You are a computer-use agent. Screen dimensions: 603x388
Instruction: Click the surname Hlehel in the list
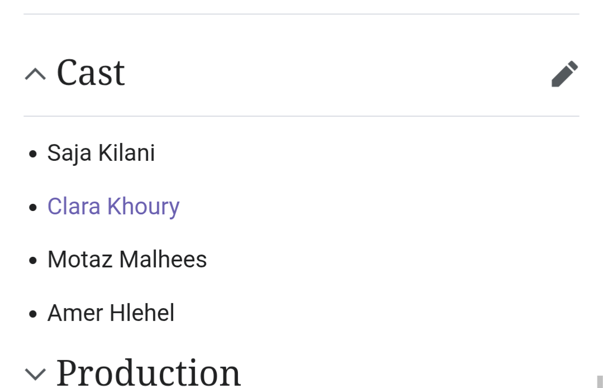(x=142, y=313)
